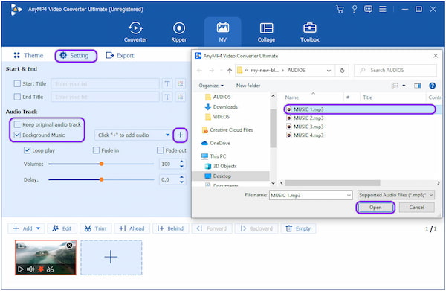Enable the End Title checkbox
The image size is (446, 291).
[x=17, y=97]
